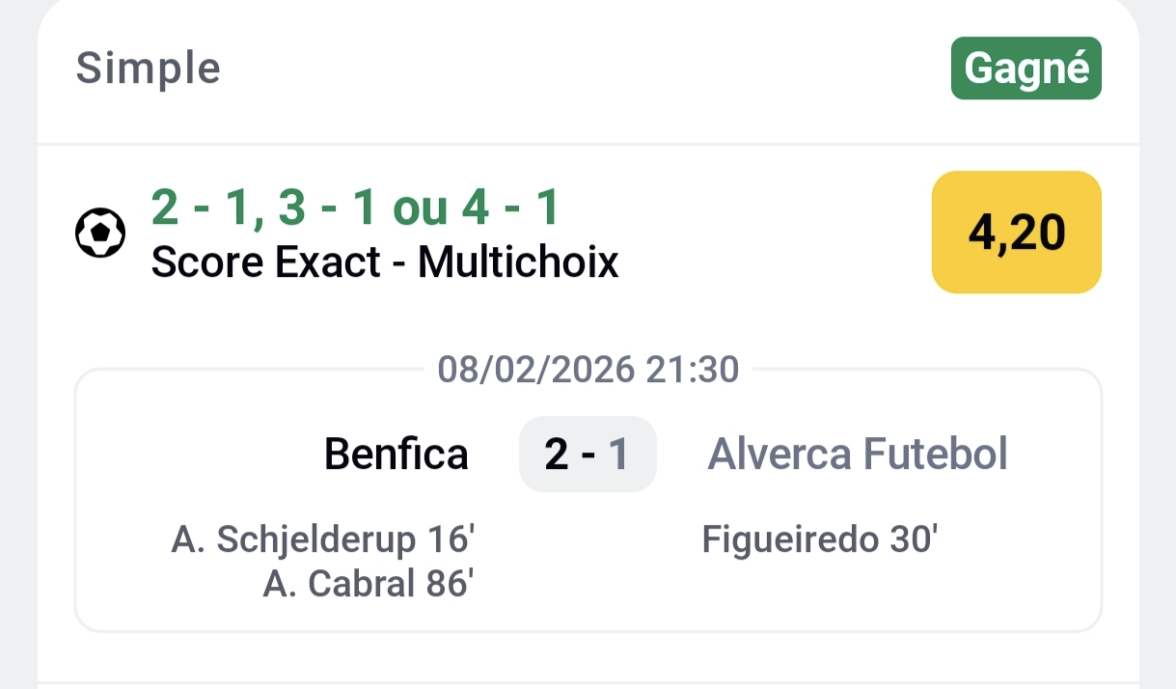
Task: Click goal scorer name A. Cabral
Action: point(338,583)
